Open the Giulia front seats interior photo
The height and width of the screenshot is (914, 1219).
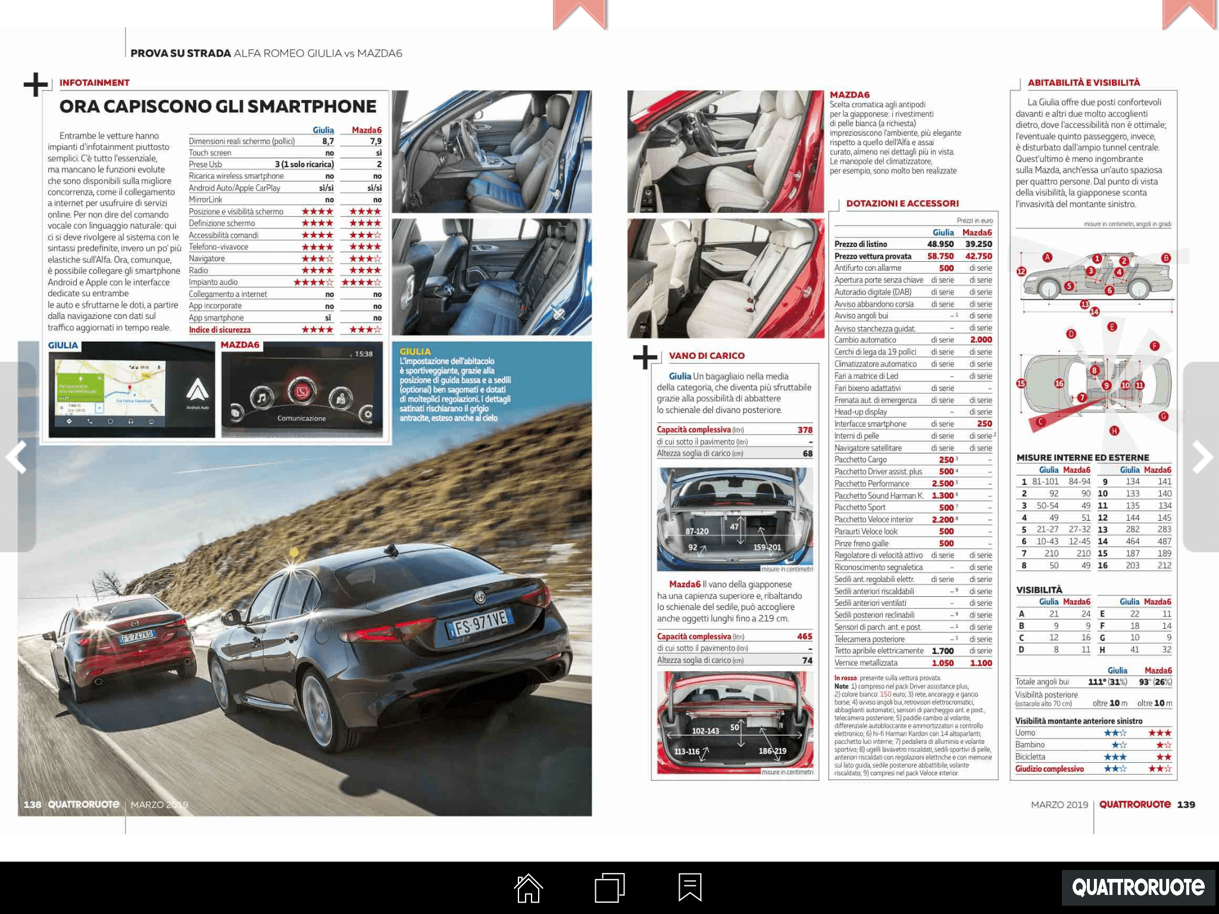(x=492, y=152)
